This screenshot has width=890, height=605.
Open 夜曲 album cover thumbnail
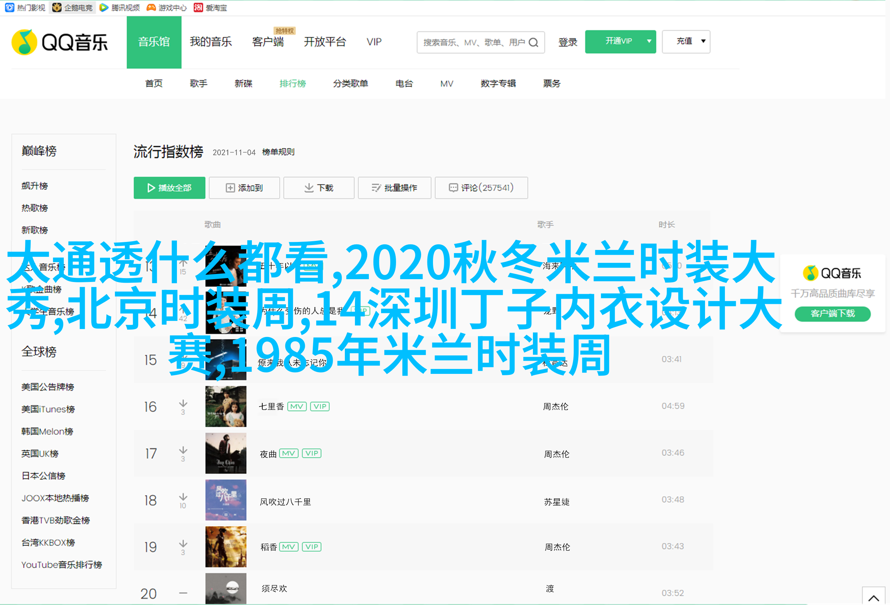click(x=226, y=454)
